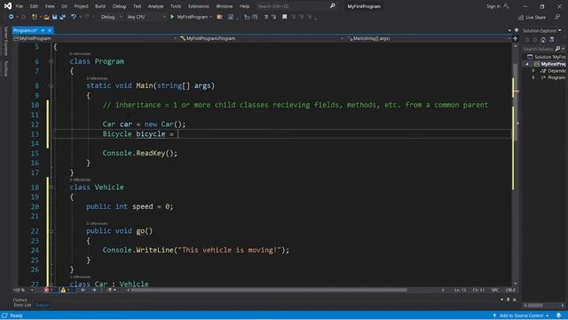Collapse the MyFirstProgram project node arrow
Viewport: 568px width, 320px height.
pos(527,64)
